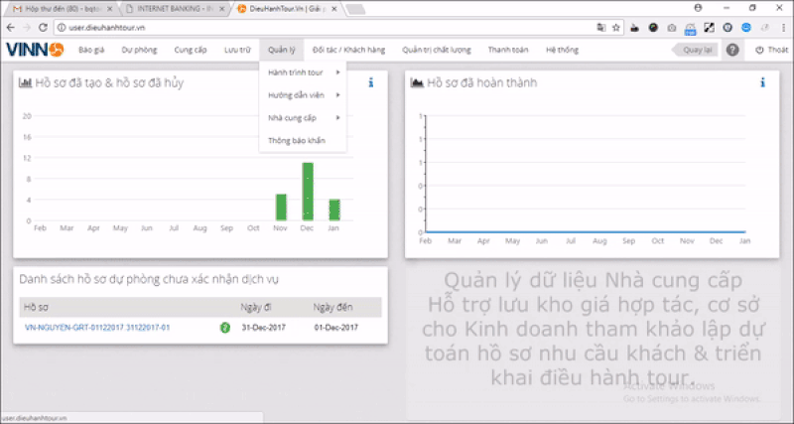Switch to the INTERNET BANKING browser tab
Image resolution: width=794 pixels, height=424 pixels.
click(x=169, y=9)
